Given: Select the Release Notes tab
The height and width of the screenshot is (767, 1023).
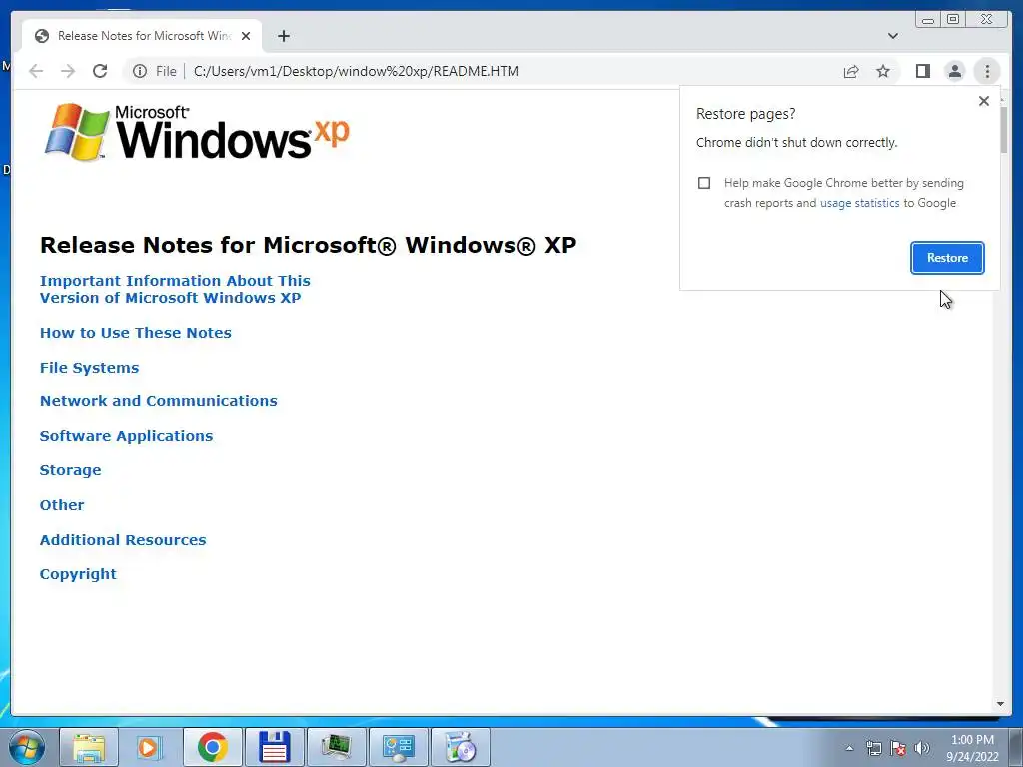Looking at the screenshot, I should [x=142, y=36].
